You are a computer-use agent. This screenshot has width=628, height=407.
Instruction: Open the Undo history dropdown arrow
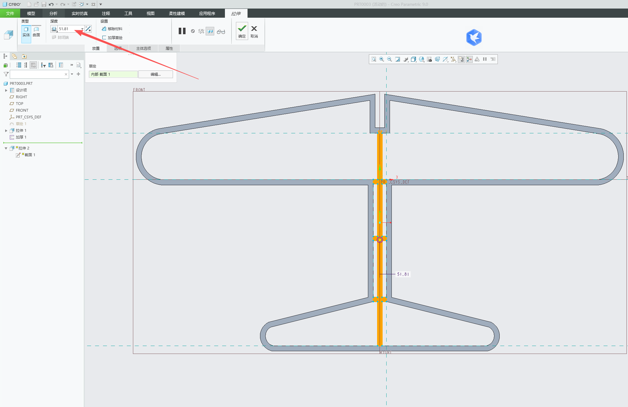pos(57,4)
